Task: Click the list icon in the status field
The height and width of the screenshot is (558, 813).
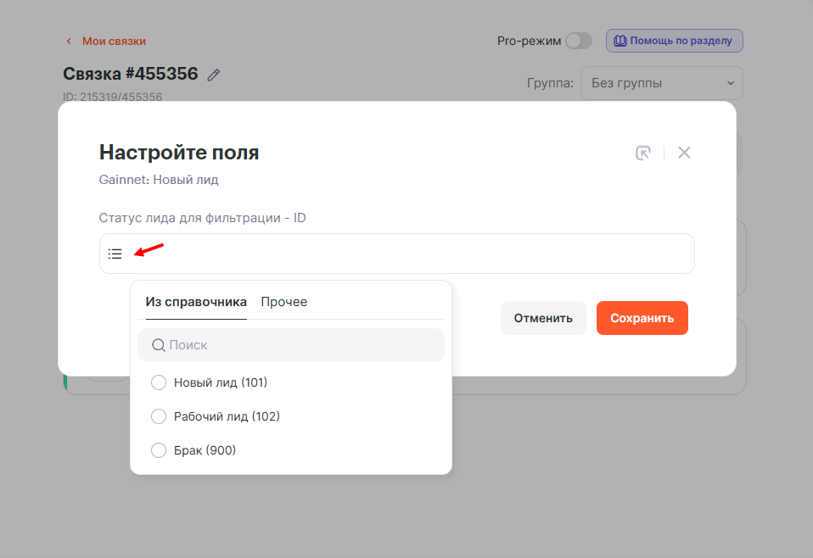Action: [115, 254]
